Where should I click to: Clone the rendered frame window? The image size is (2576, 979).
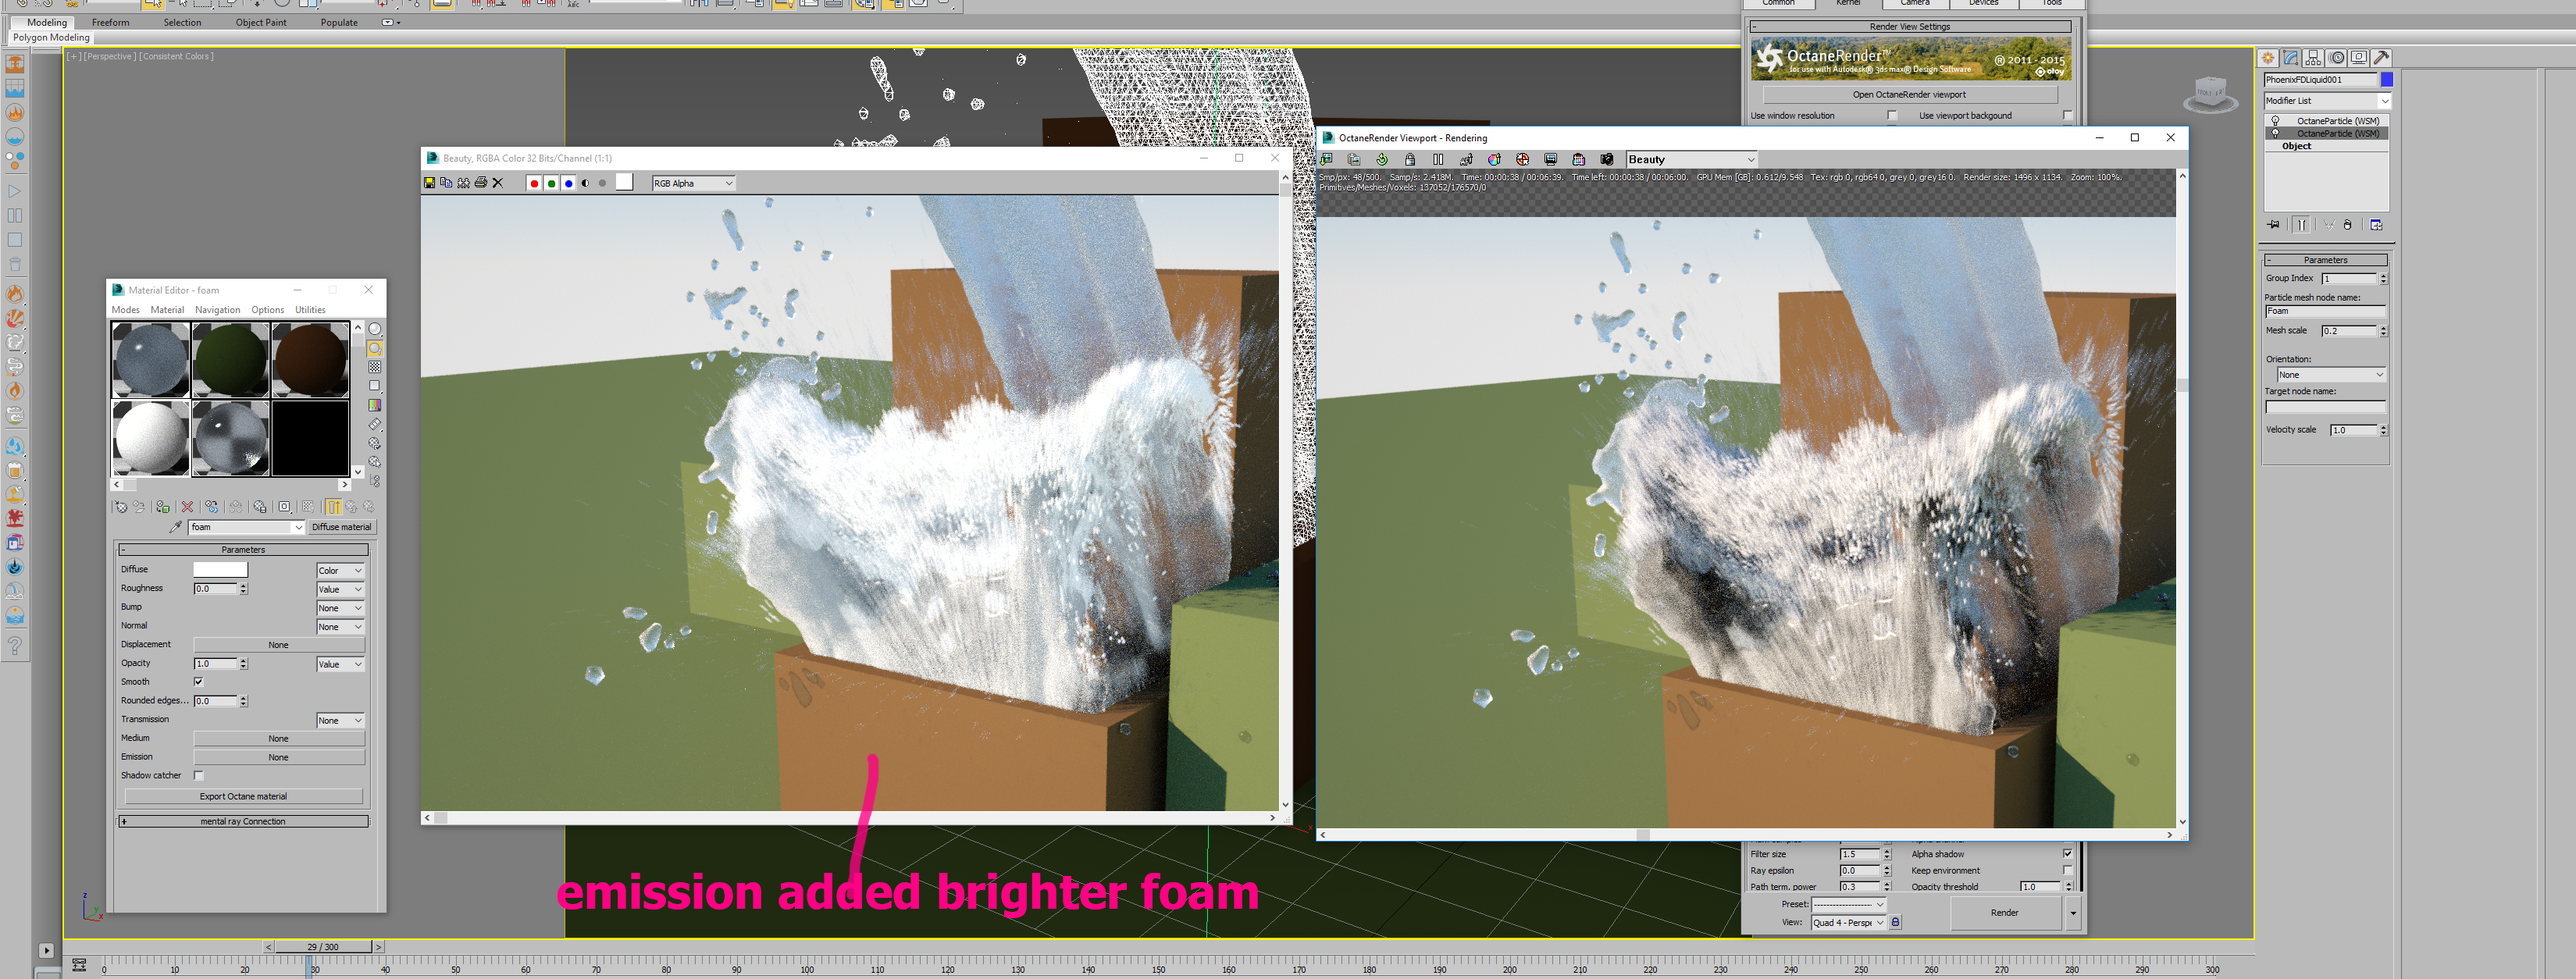pos(463,183)
